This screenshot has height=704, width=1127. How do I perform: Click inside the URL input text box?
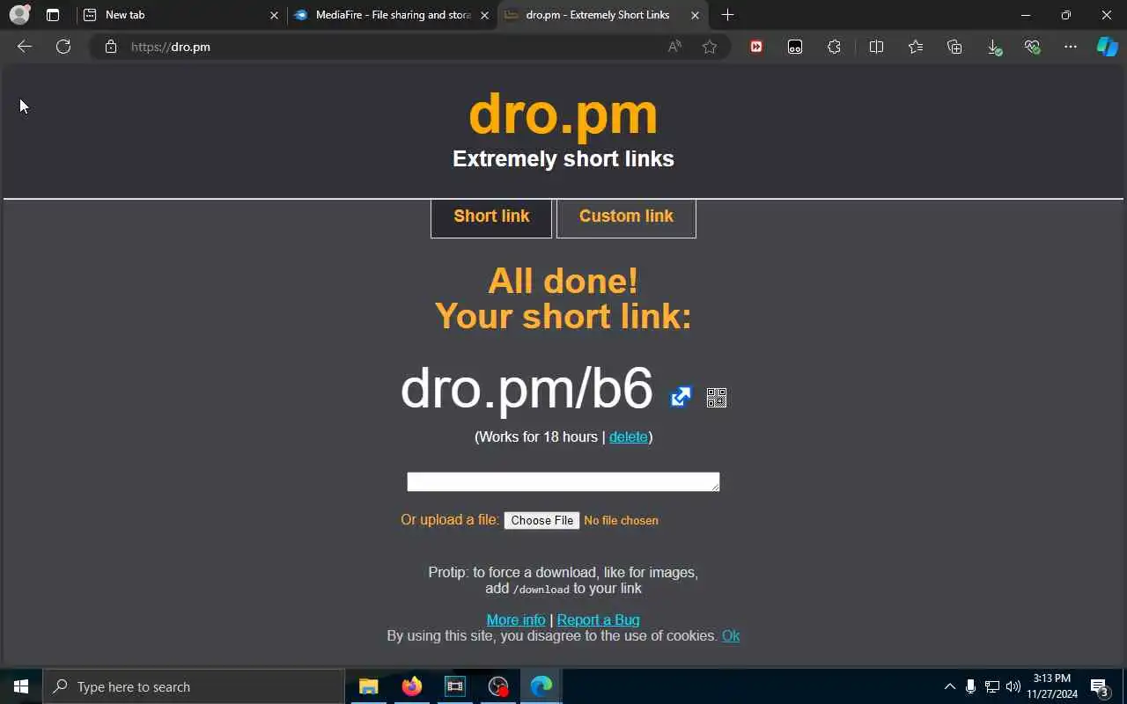tap(563, 481)
